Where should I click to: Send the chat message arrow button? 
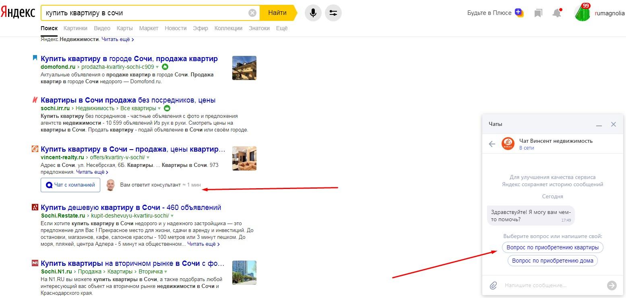click(x=612, y=286)
